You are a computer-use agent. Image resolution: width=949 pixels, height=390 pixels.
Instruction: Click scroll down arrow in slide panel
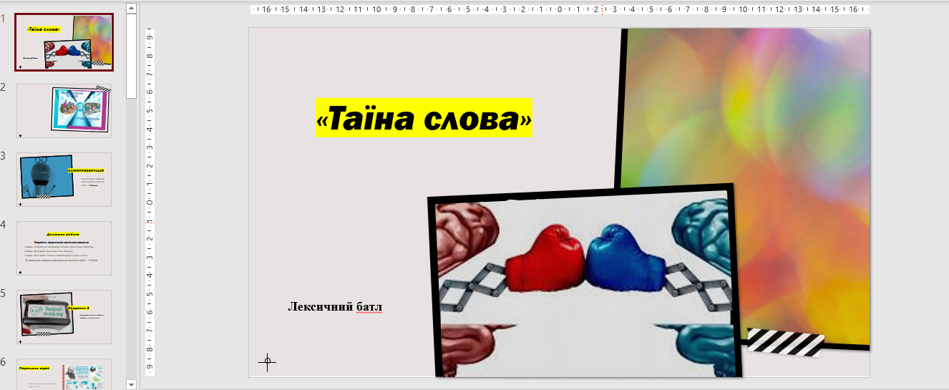[x=131, y=384]
